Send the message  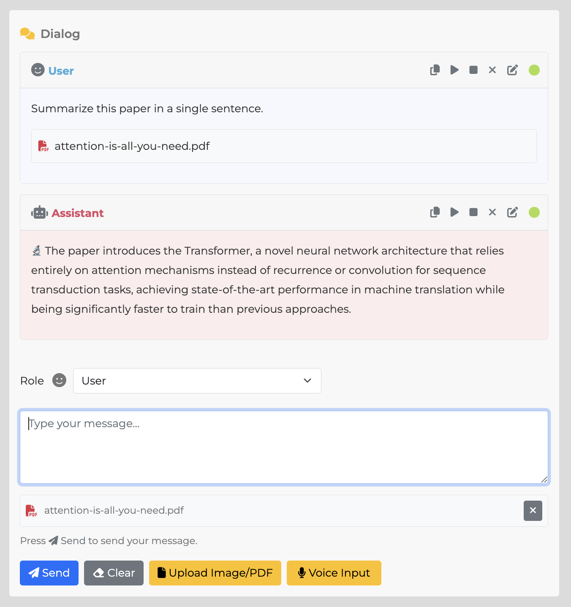(49, 573)
